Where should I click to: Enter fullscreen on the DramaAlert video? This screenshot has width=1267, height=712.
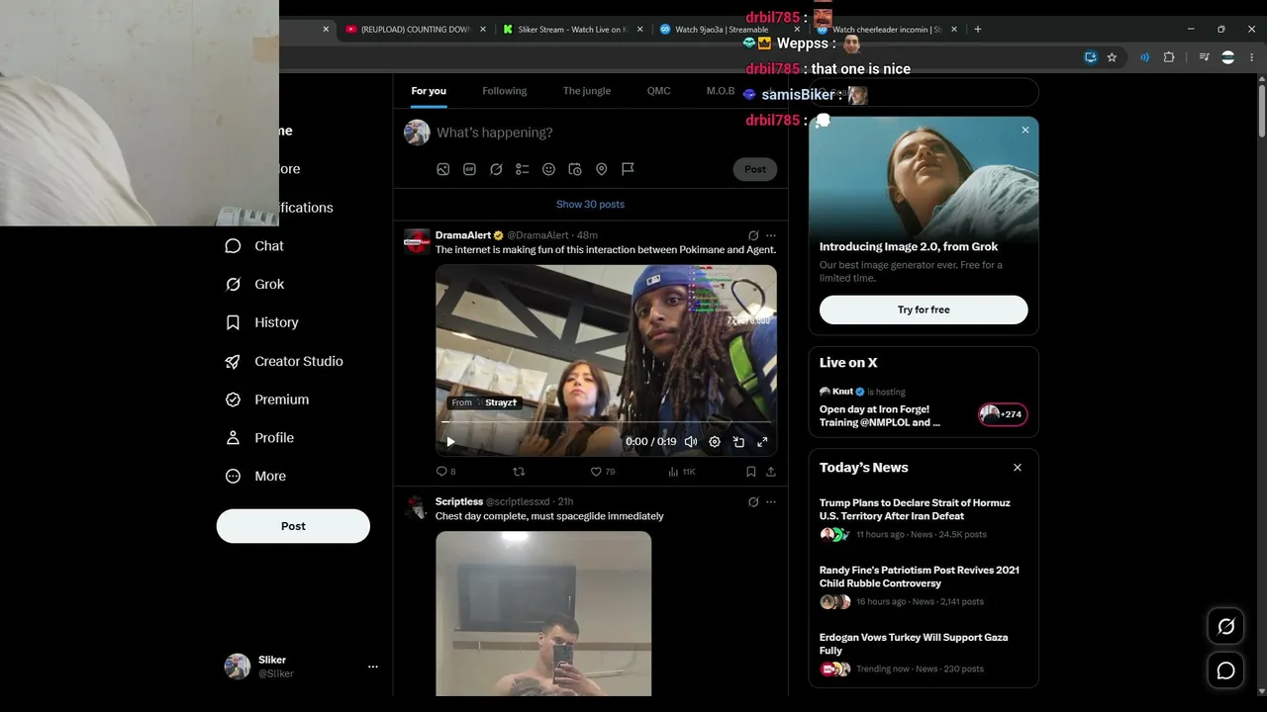coord(762,442)
